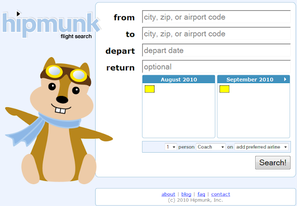This screenshot has width=297, height=206.
Task: Click the depart date field
Action: click(x=216, y=51)
